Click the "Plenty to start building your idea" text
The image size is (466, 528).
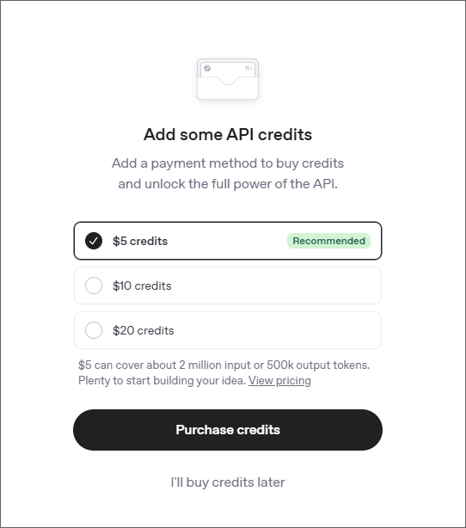(162, 380)
